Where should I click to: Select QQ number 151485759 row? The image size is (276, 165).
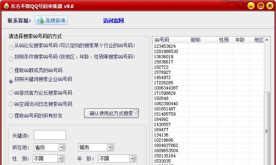[x=208, y=114]
